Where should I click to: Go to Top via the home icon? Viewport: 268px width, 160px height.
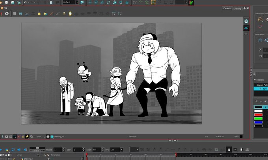(2, 8)
